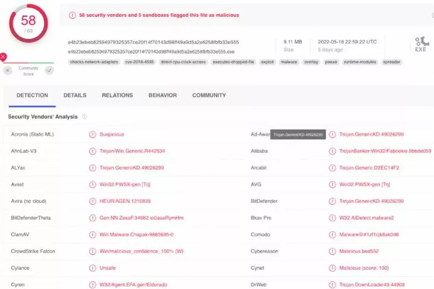
Task: Click warning icon in the Cylance row
Action: (x=92, y=268)
